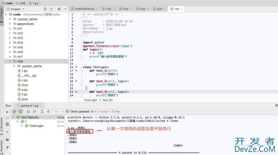Pin the Run tab with pin icon
278x155 pixels.
[7, 147]
